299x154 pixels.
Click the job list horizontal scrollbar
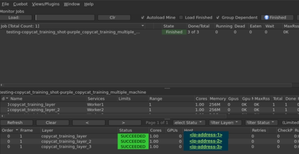(147, 85)
